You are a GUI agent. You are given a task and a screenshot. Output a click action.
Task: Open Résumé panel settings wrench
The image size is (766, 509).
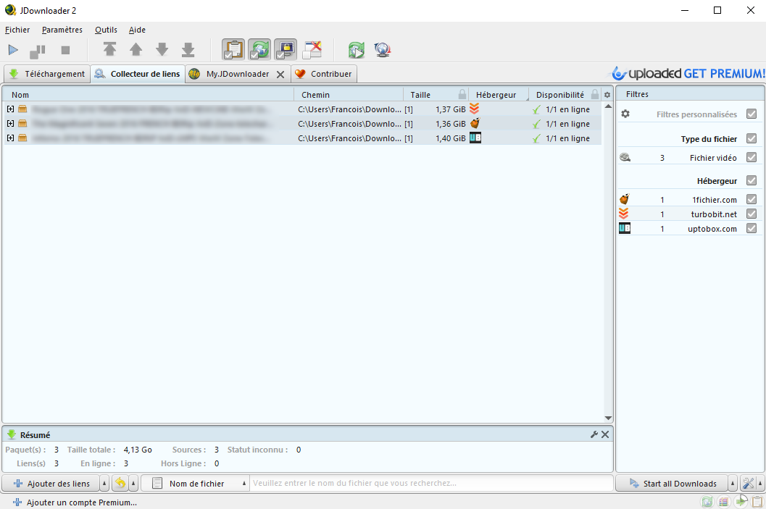(594, 434)
